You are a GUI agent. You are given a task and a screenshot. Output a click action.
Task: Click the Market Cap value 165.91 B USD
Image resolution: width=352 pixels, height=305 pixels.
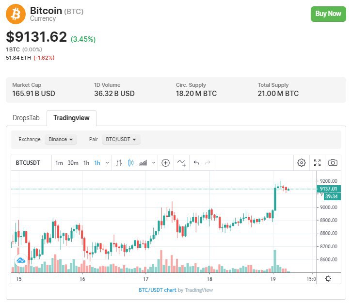point(33,94)
